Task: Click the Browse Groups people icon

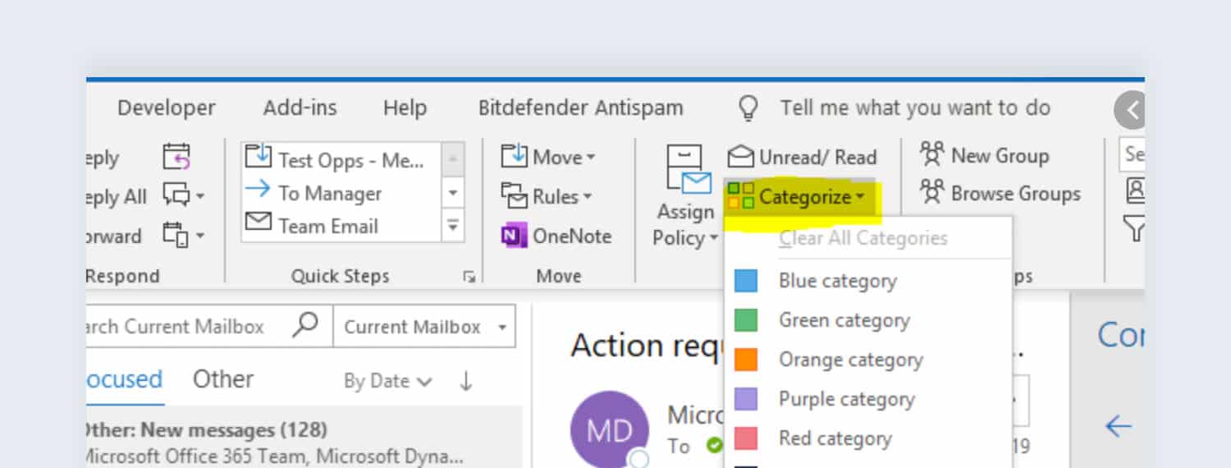Action: [932, 192]
